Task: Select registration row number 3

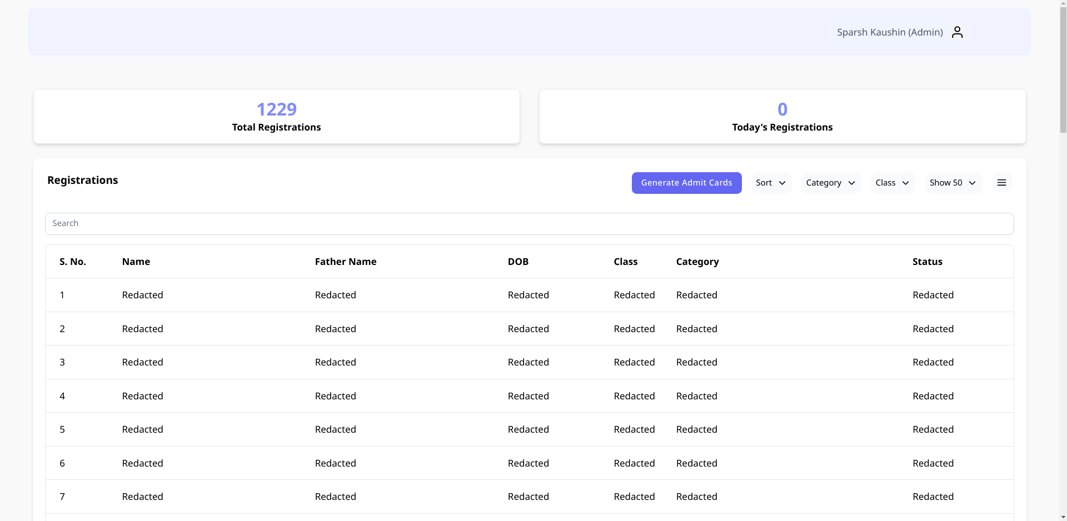Action: (529, 362)
